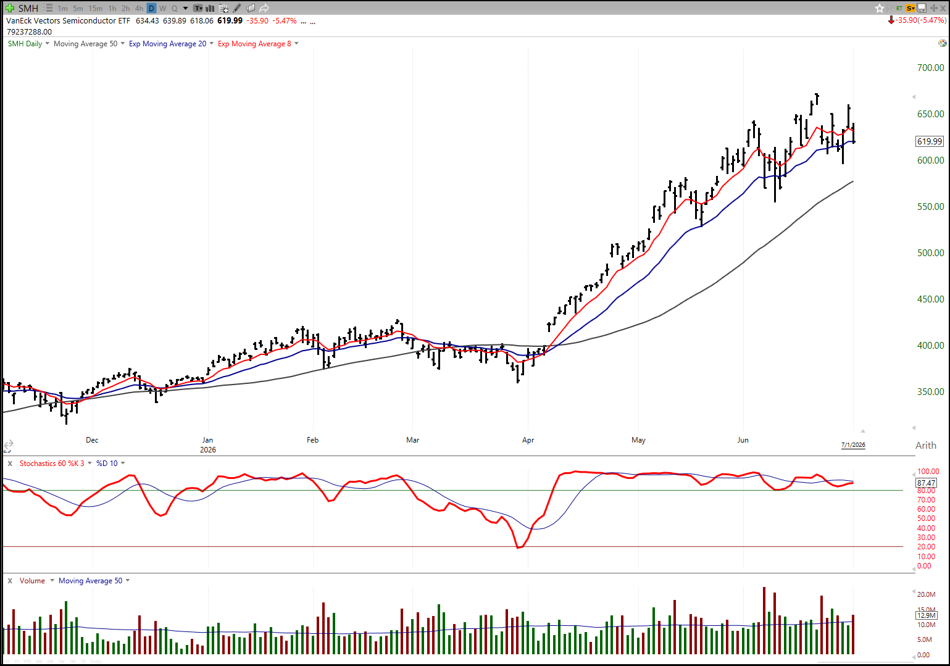Click the share arrow icon

point(264,8)
